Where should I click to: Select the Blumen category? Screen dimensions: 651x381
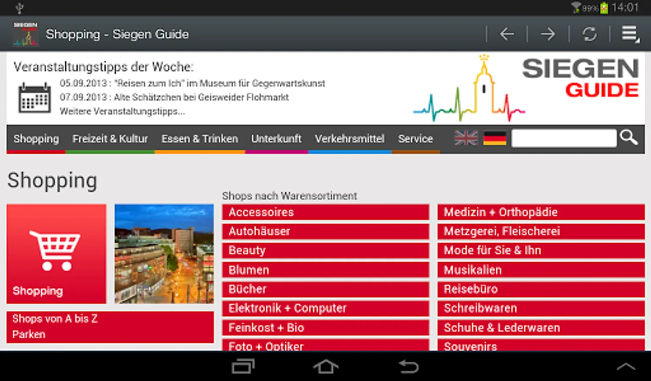(325, 270)
